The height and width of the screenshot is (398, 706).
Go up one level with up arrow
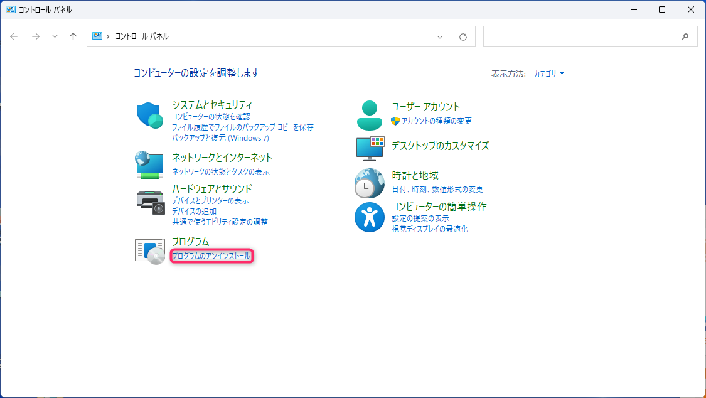(x=73, y=36)
